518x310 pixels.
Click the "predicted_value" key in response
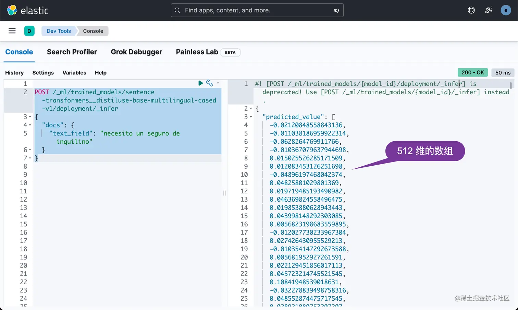pyautogui.click(x=293, y=117)
